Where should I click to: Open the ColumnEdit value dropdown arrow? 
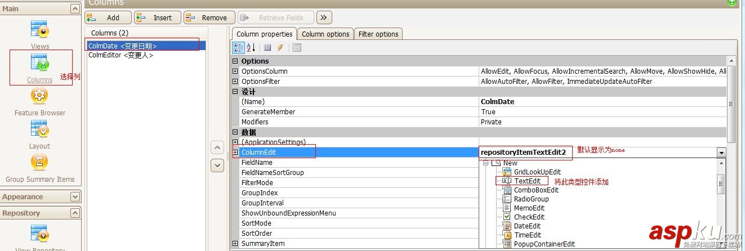721,153
